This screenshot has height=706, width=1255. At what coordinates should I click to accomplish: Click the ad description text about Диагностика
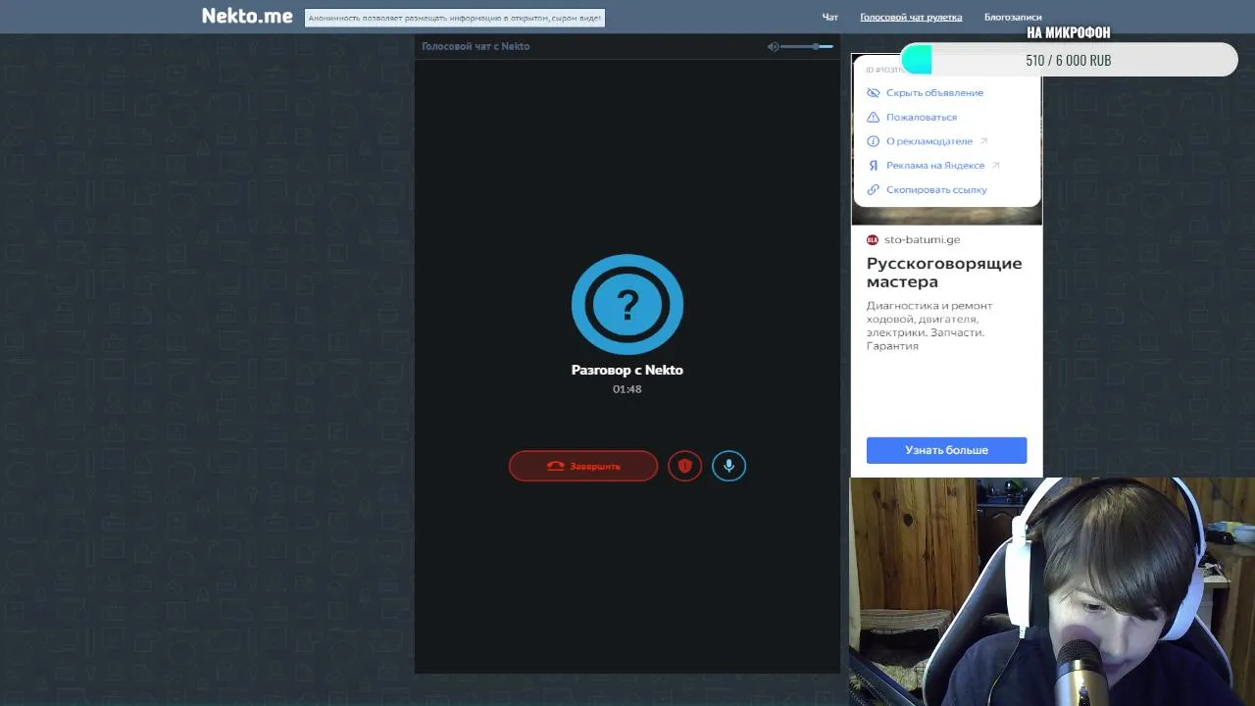pos(929,326)
